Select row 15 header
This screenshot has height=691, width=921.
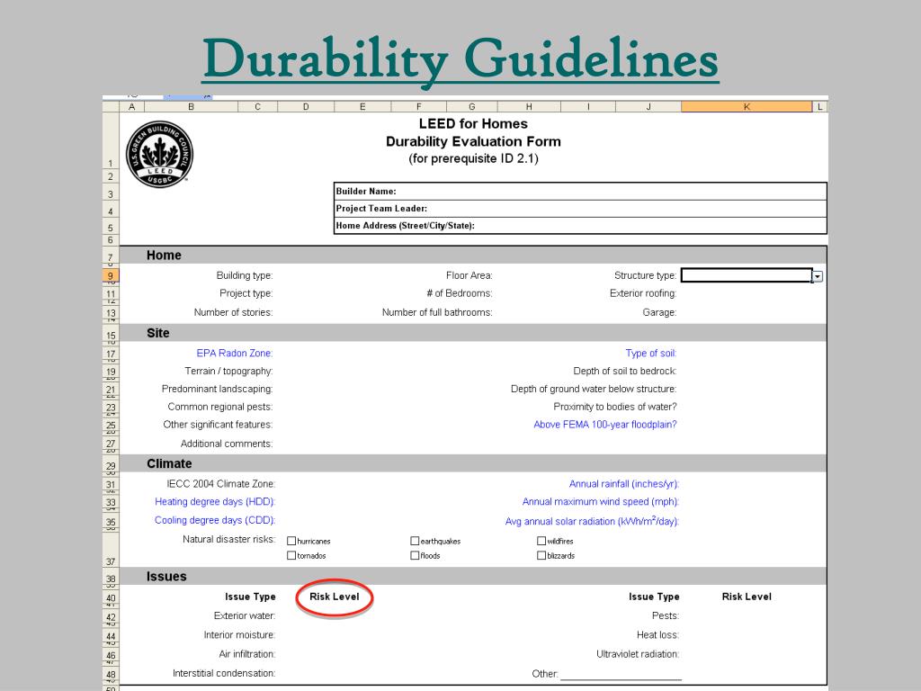(111, 335)
